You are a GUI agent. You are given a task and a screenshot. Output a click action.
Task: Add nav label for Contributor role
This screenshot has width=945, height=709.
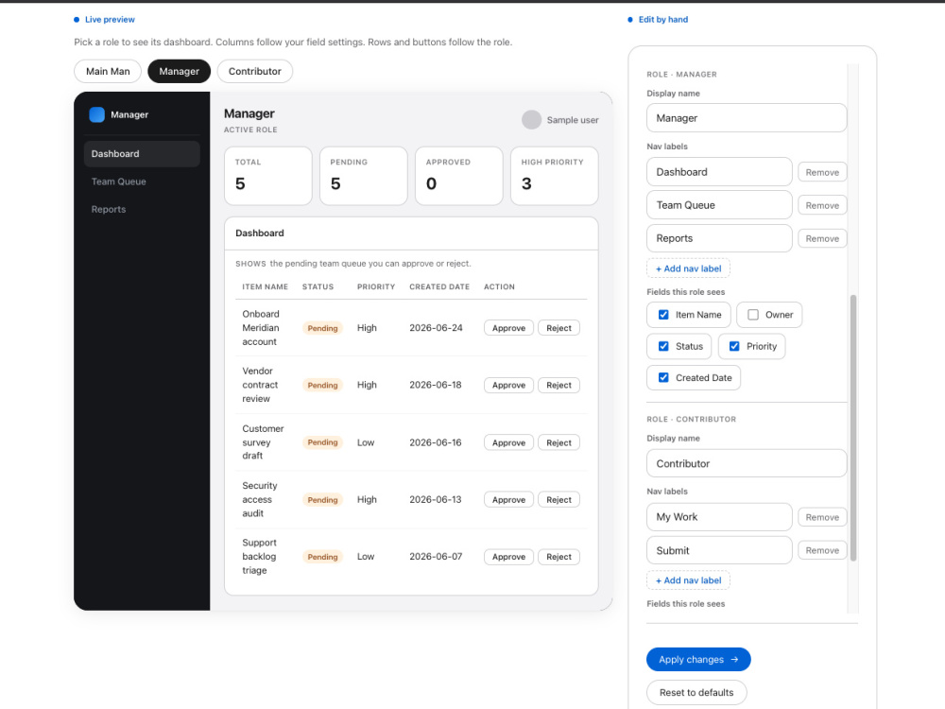tap(688, 580)
